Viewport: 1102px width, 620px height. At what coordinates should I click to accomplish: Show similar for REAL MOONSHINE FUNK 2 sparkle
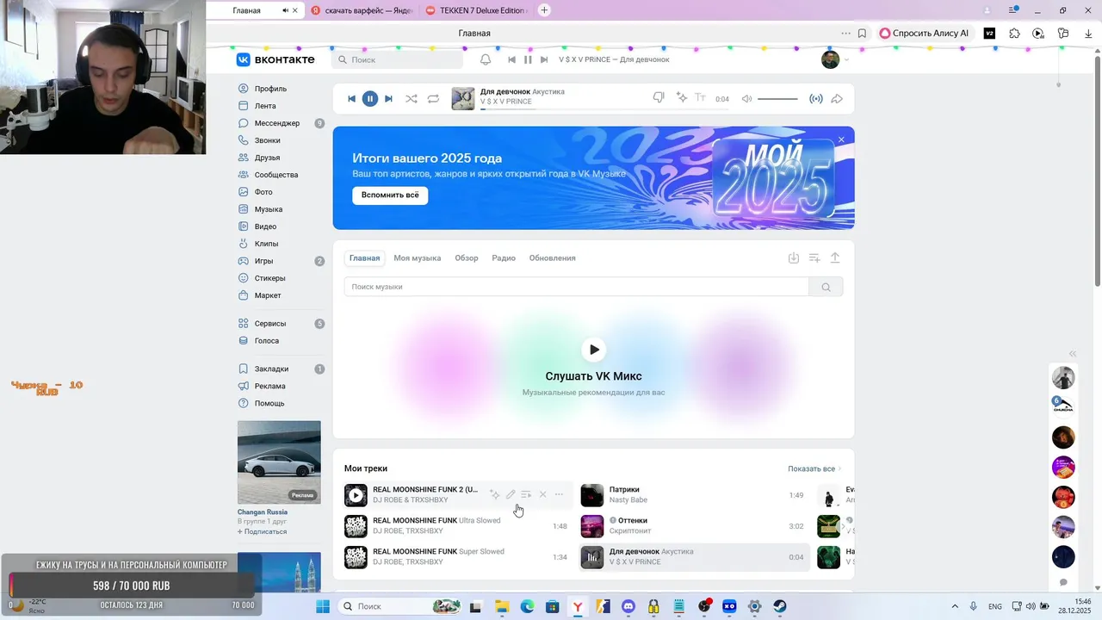coord(494,494)
